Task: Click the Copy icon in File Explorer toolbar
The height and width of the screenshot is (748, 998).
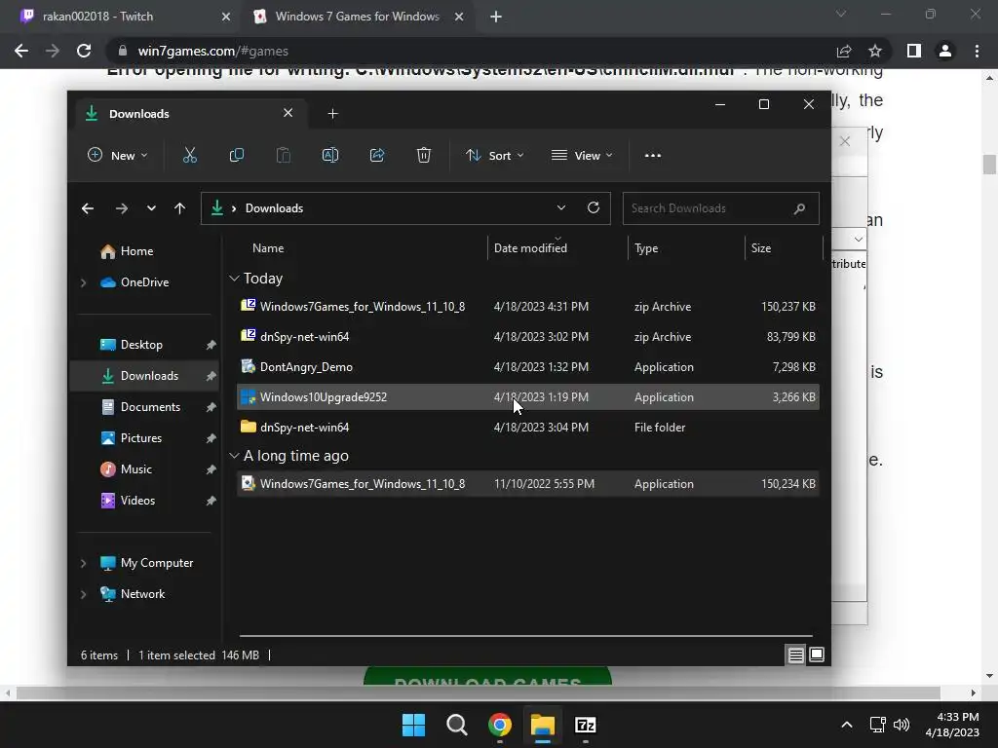Action: pyautogui.click(x=236, y=155)
